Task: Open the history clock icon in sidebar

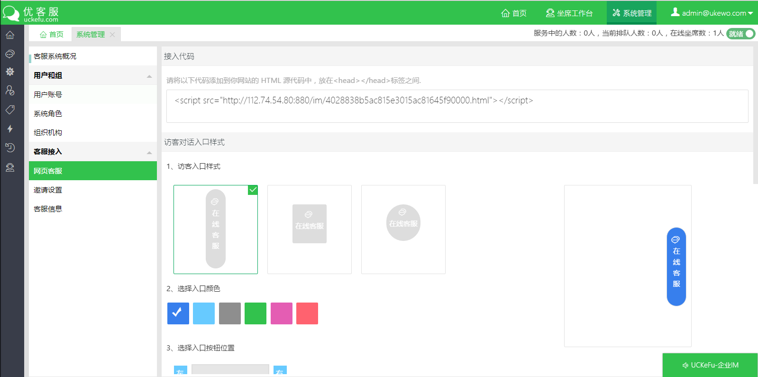Action: point(10,147)
